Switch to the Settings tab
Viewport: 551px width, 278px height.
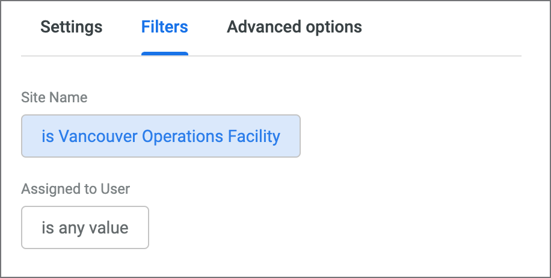(71, 27)
